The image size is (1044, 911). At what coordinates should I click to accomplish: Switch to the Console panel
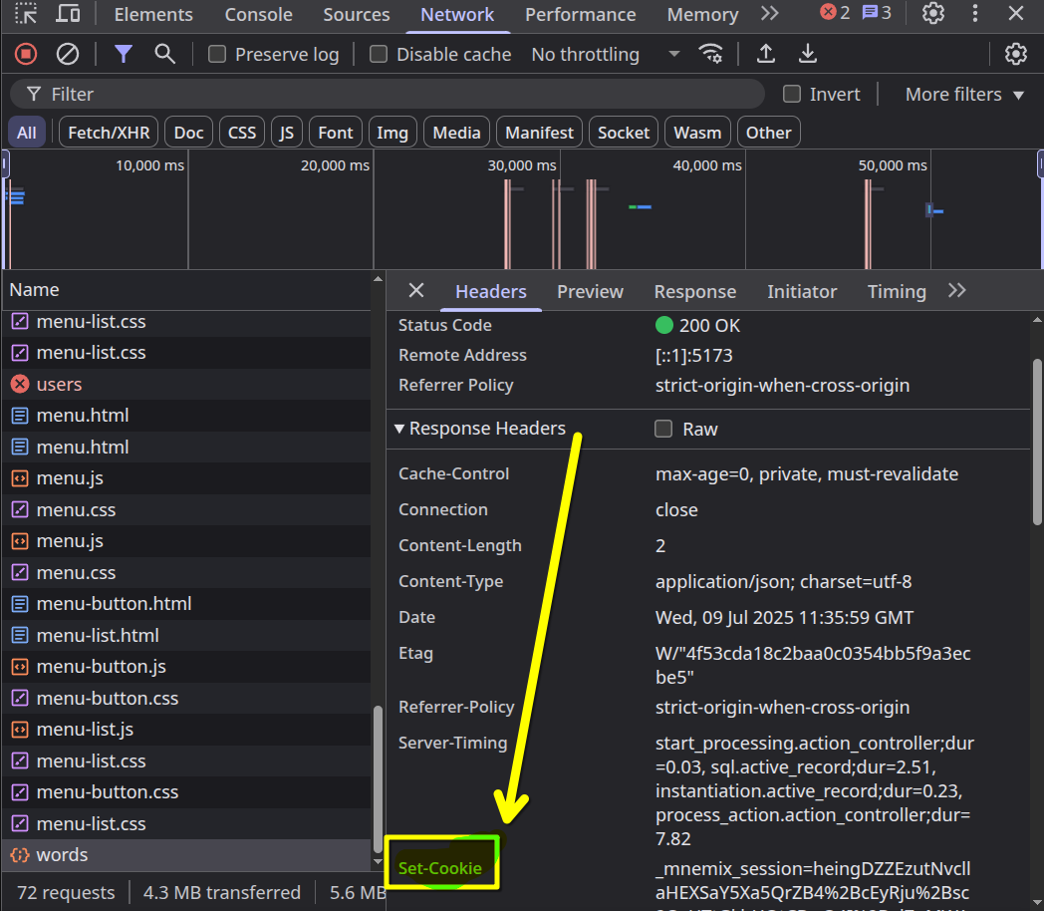click(x=258, y=14)
